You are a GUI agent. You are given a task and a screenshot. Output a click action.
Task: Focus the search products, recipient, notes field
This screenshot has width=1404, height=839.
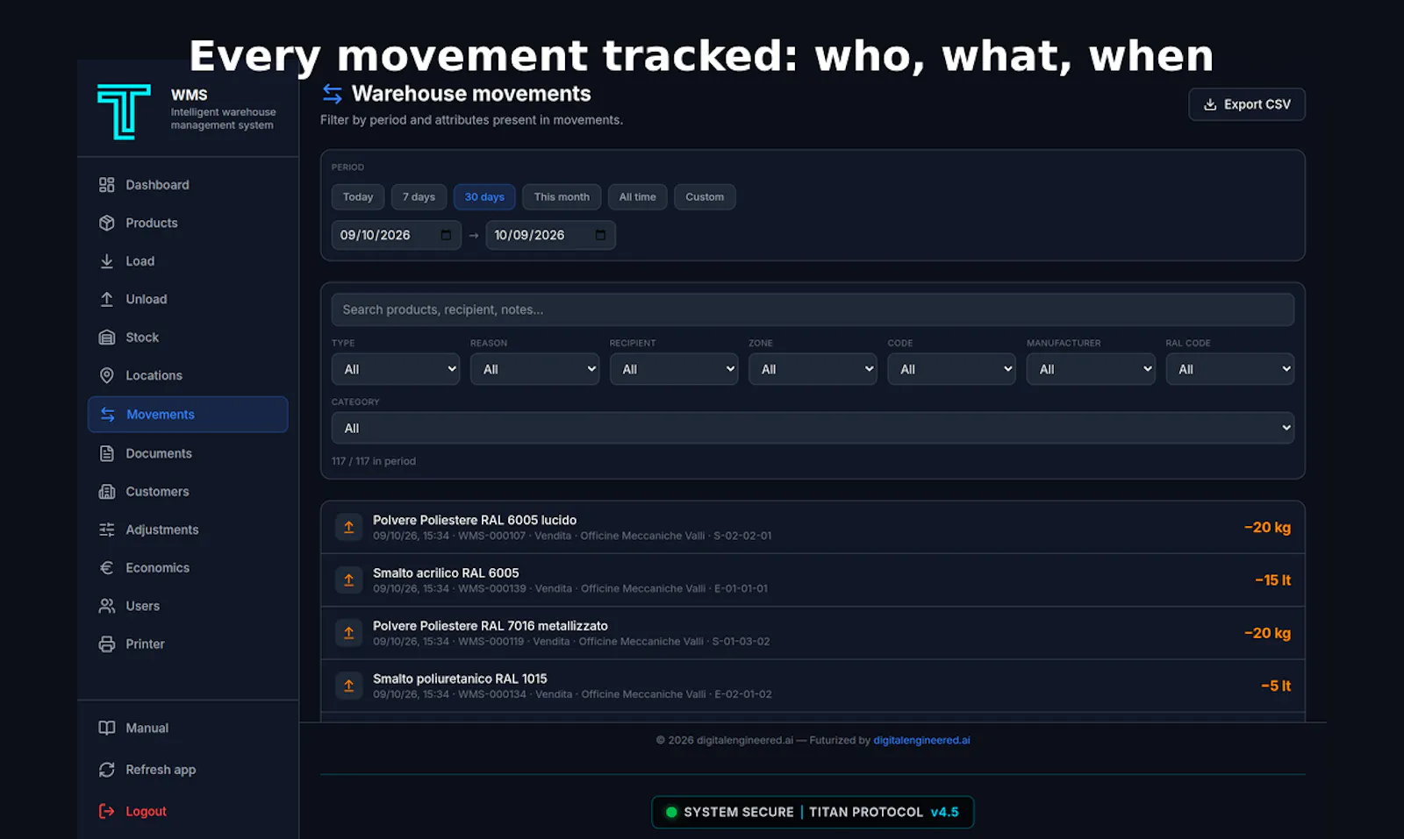tap(813, 309)
